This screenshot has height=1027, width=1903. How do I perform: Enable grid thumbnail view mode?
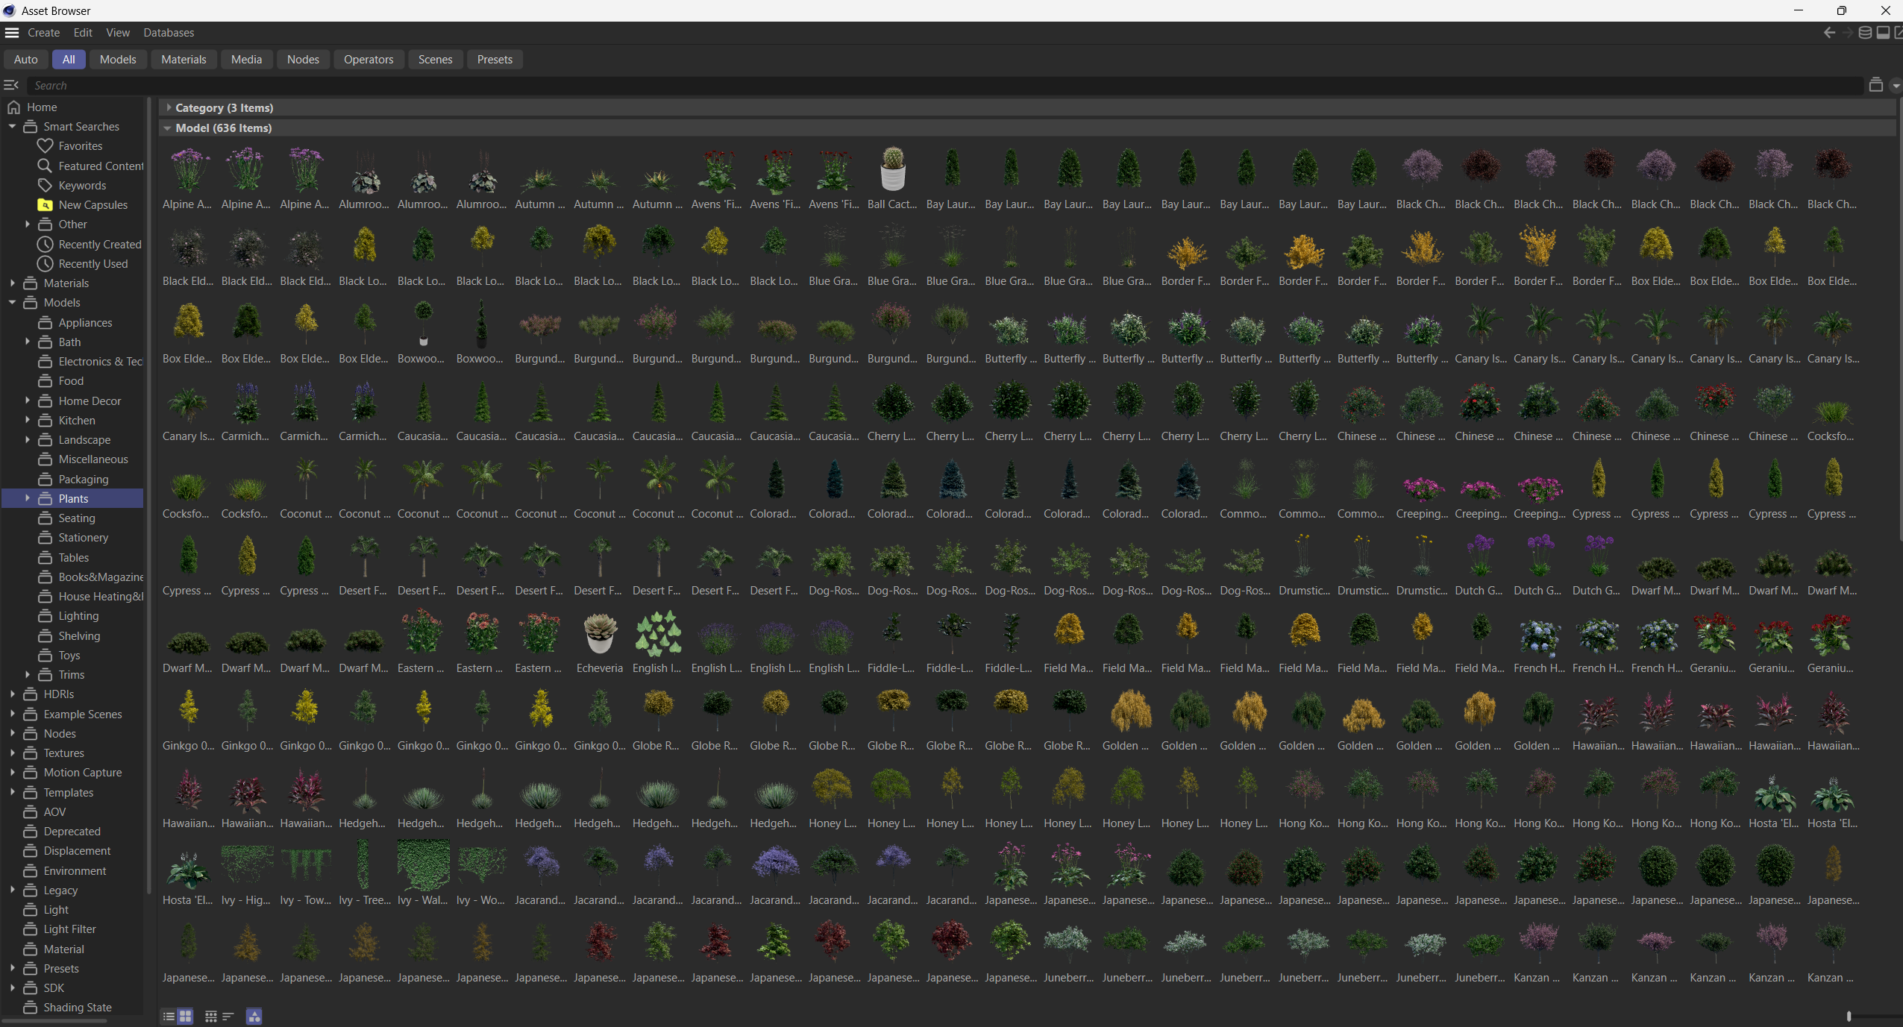pyautogui.click(x=185, y=1016)
